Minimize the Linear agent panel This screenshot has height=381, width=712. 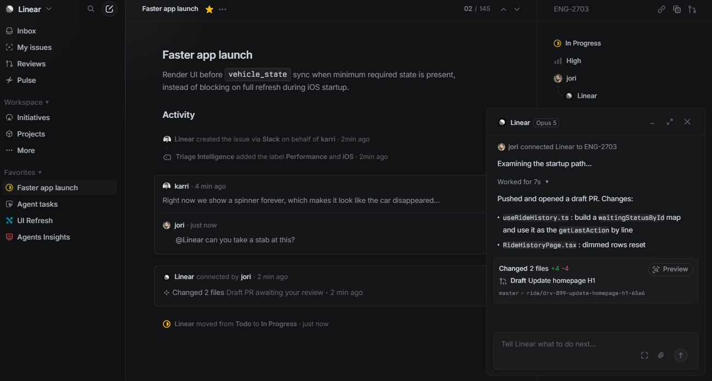coord(652,122)
